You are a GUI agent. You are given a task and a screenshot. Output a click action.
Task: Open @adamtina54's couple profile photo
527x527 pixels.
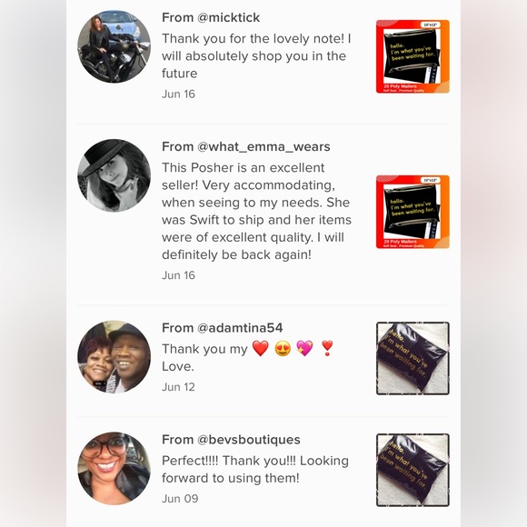(114, 356)
